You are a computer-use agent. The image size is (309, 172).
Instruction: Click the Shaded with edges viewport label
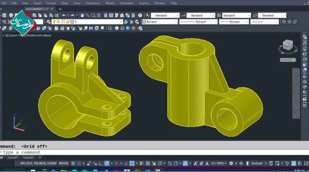click(x=38, y=35)
